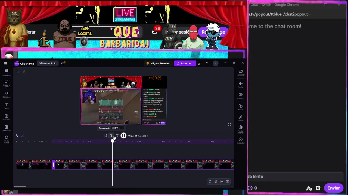Click the horizontal timeline scrollbar
The height and width of the screenshot is (195, 348).
20,186
